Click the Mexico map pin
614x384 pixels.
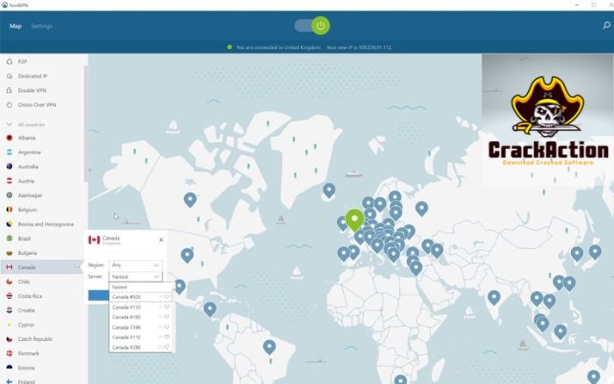pos(180,286)
